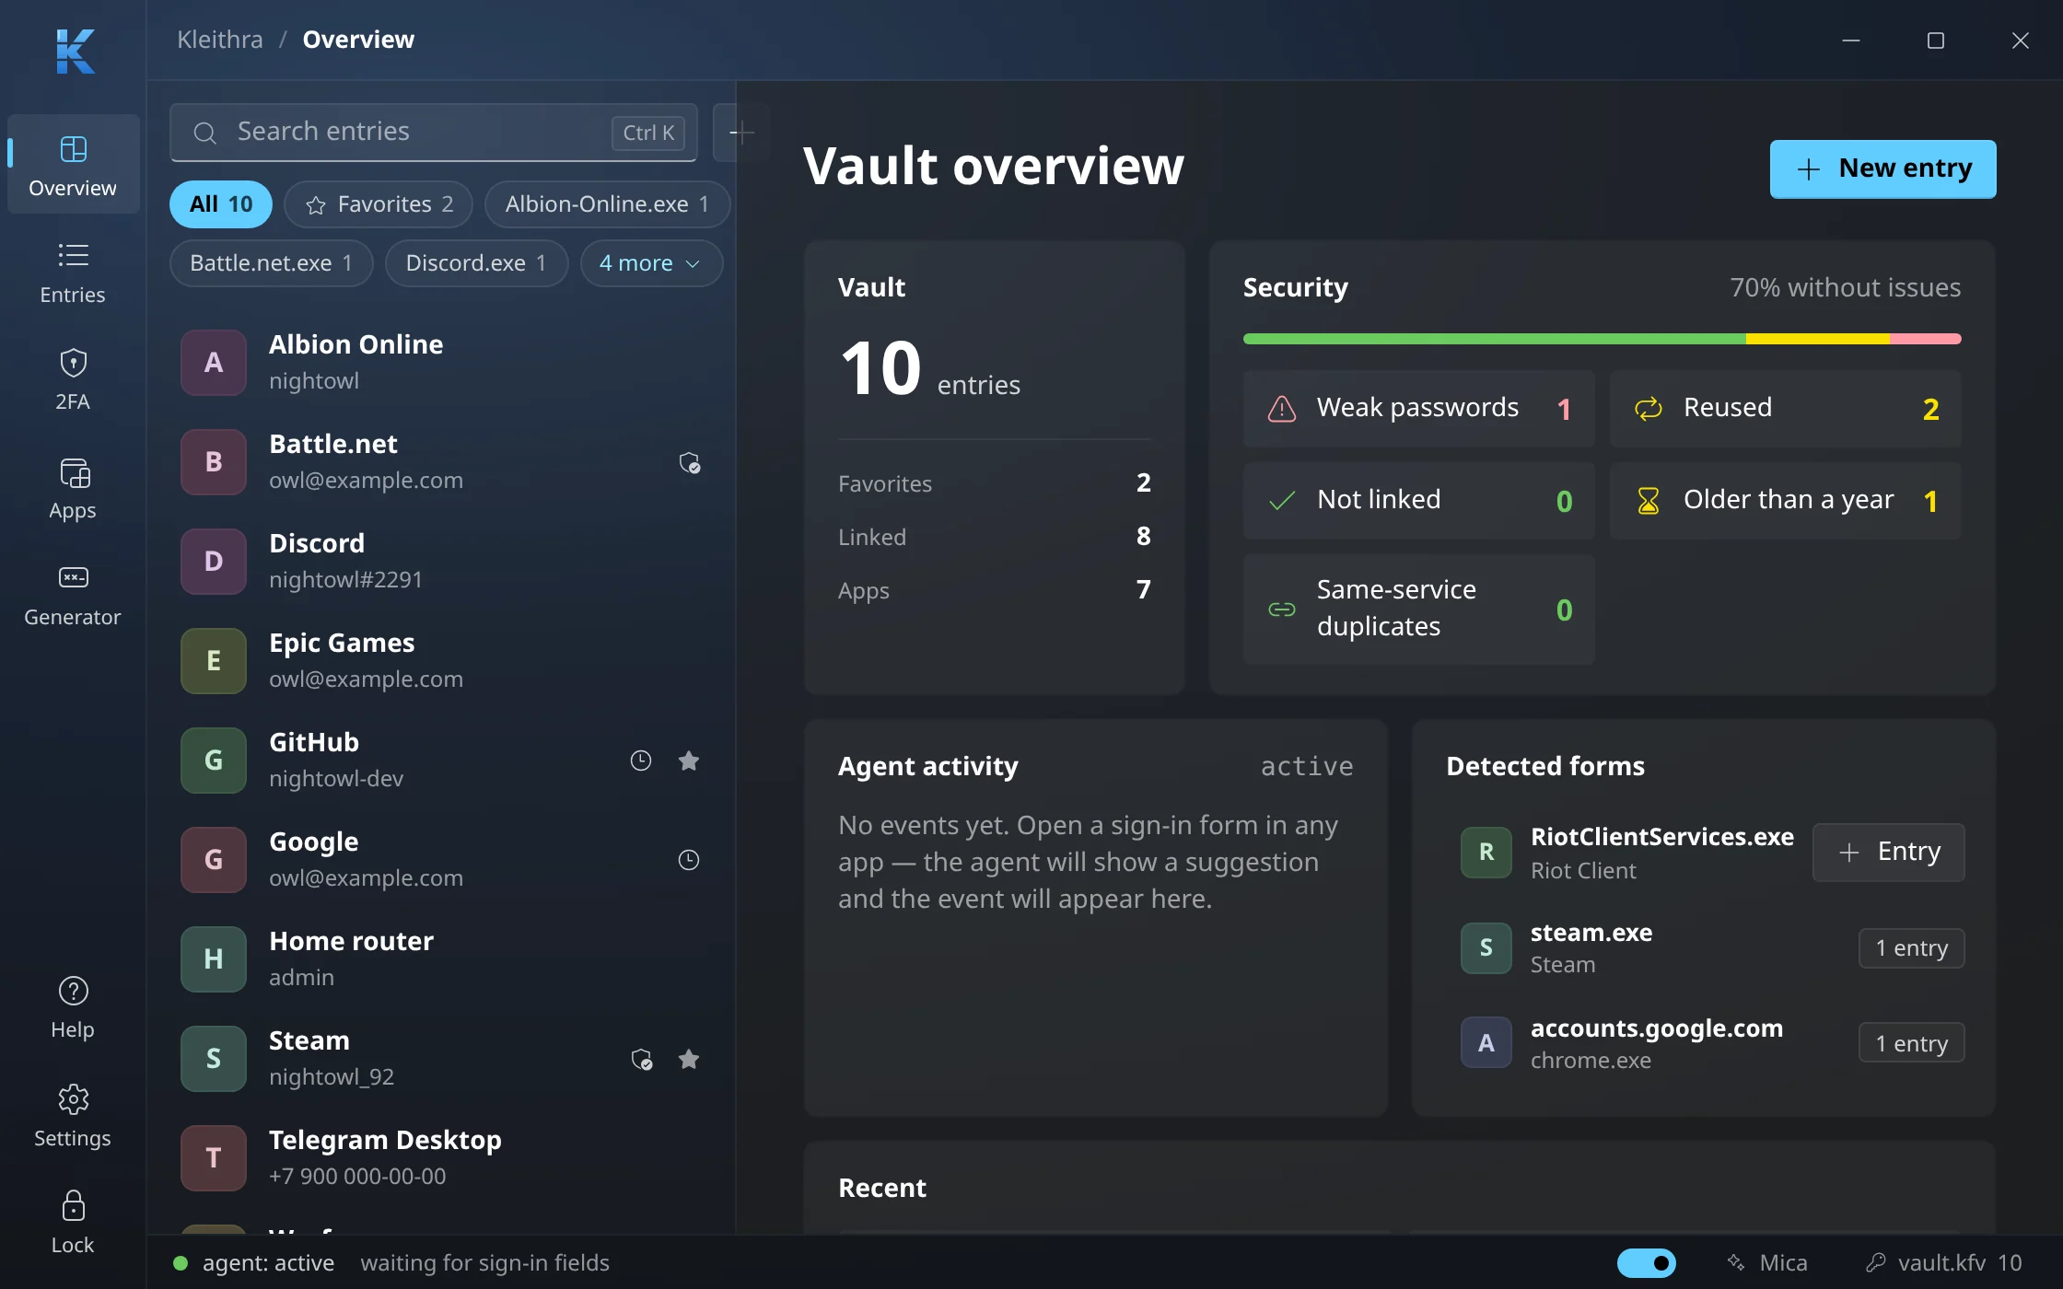
Task: Open the Reused passwords tile
Action: point(1785,409)
